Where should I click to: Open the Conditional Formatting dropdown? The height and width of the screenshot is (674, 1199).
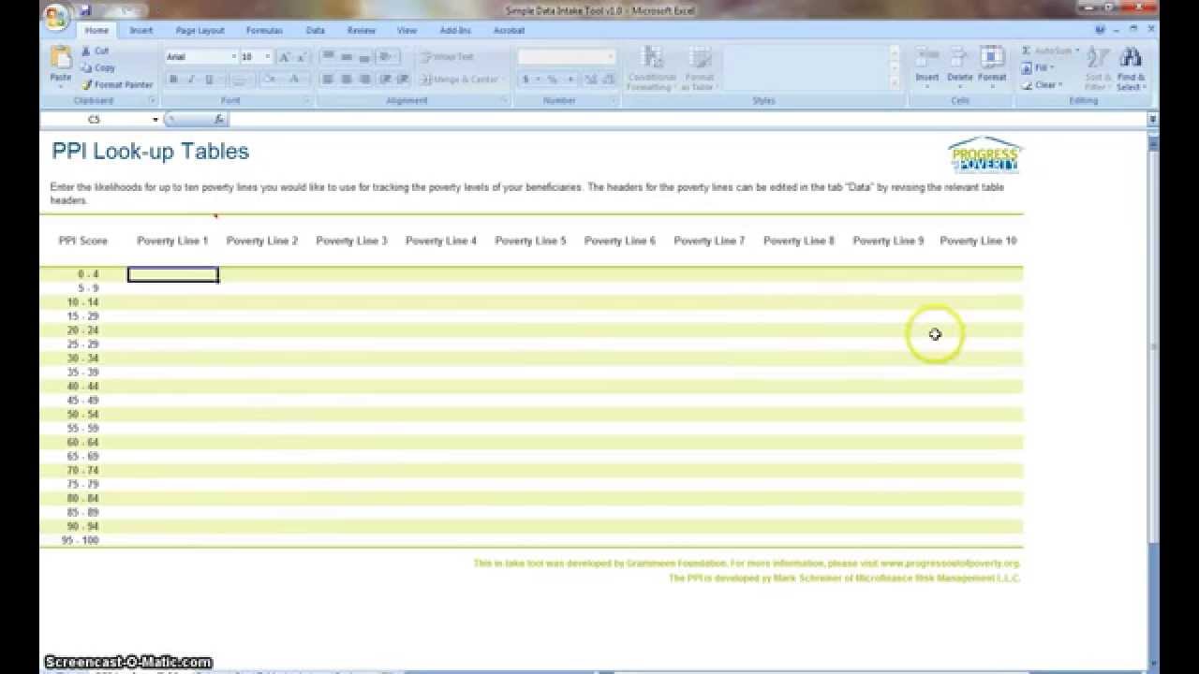coord(652,68)
